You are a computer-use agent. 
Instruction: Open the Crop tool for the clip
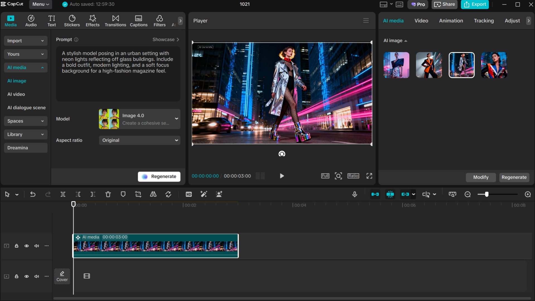pyautogui.click(x=138, y=194)
